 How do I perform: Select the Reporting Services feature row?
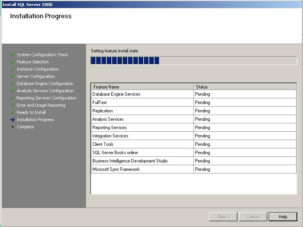click(194, 128)
